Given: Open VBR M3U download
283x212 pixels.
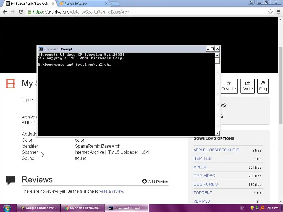Looking at the screenshot, I should click(201, 201).
